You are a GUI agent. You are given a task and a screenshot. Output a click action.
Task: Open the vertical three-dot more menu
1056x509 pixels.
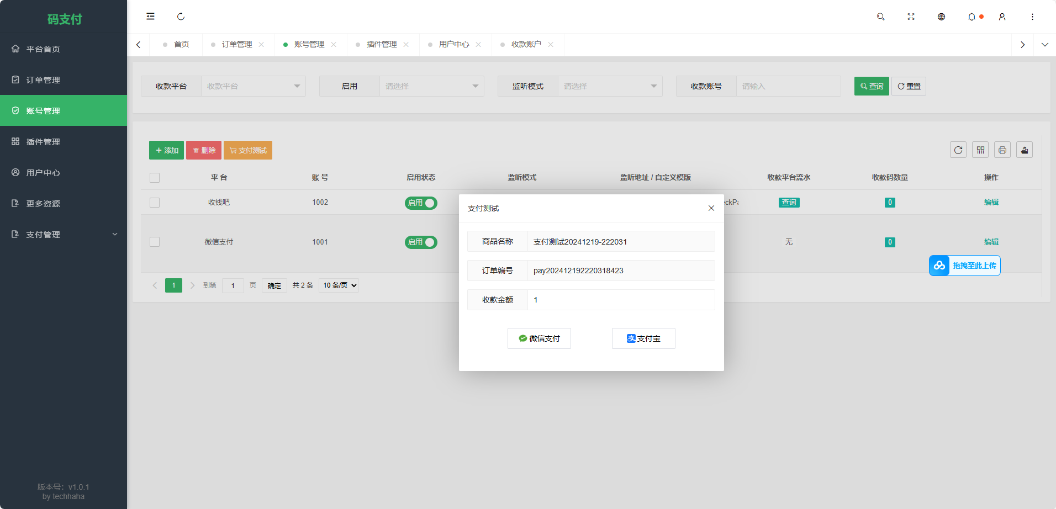[1032, 17]
